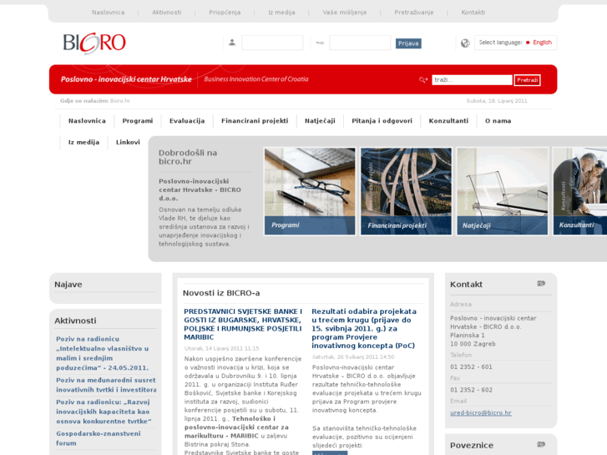607x455 pixels.
Task: Open 'Razvoj inovacijskih kapaciteta' workshop link
Action: (104, 412)
